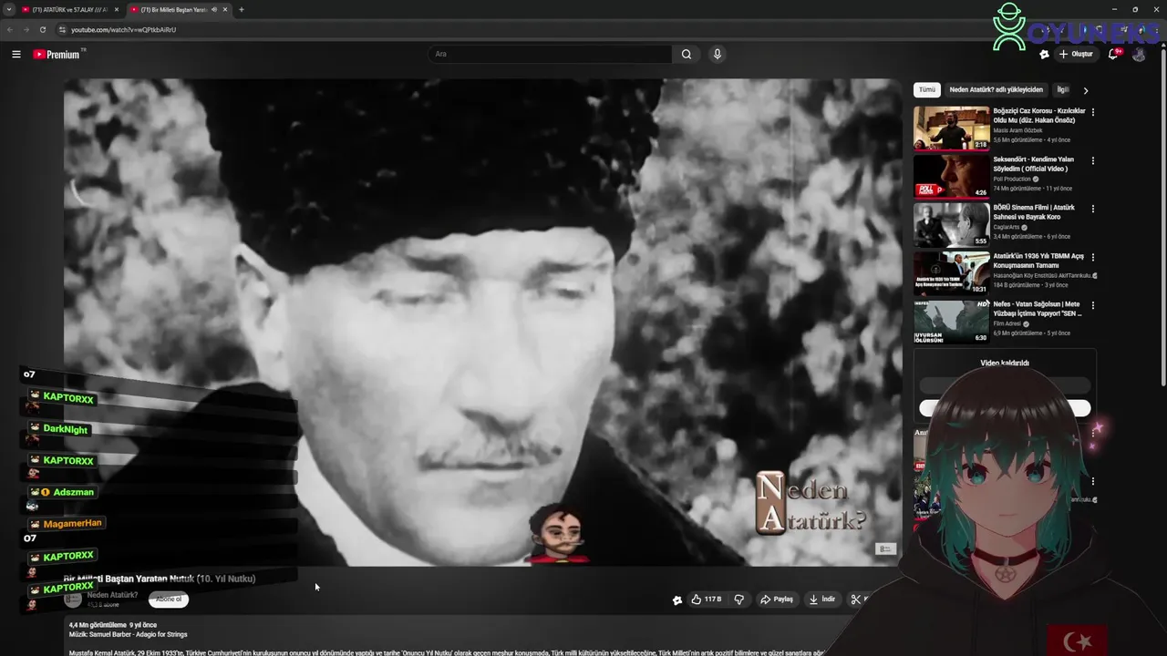Image resolution: width=1167 pixels, height=656 pixels.
Task: Open the tab search dropdown arrow
Action: click(8, 10)
